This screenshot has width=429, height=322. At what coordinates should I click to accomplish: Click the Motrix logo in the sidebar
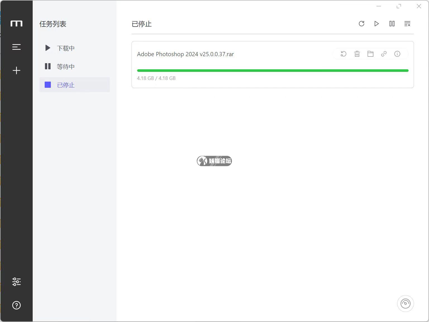click(x=16, y=23)
